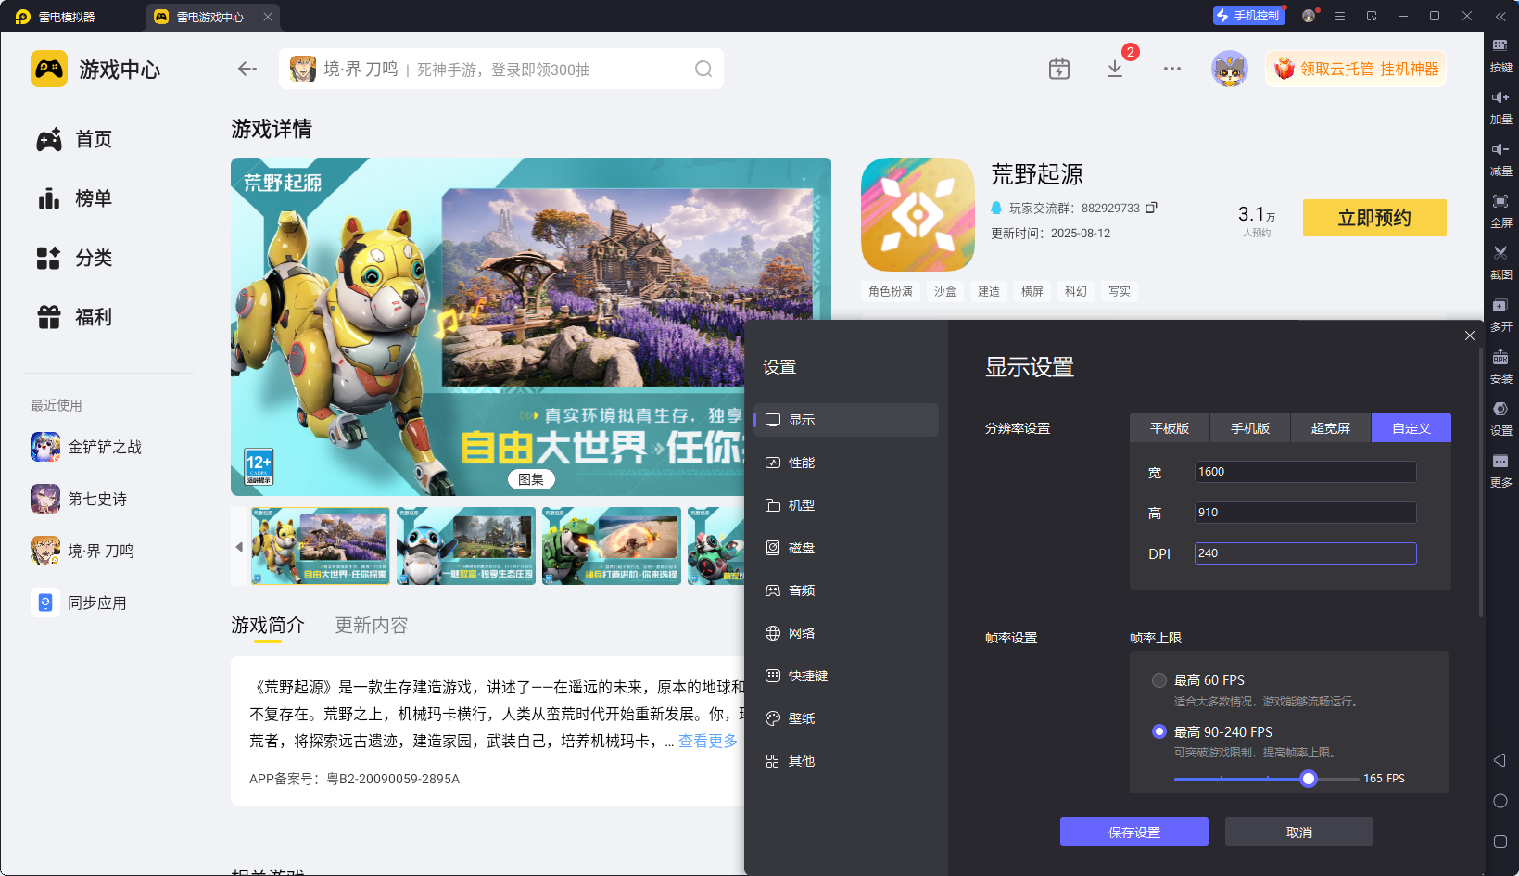This screenshot has width=1519, height=876.
Task: Switch to the 更新内容 tab
Action: tap(371, 626)
